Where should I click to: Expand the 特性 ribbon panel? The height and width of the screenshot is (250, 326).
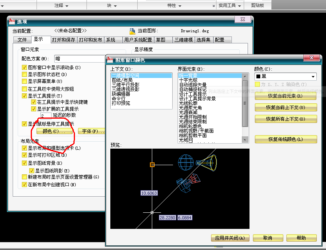pyautogui.click(x=174, y=6)
